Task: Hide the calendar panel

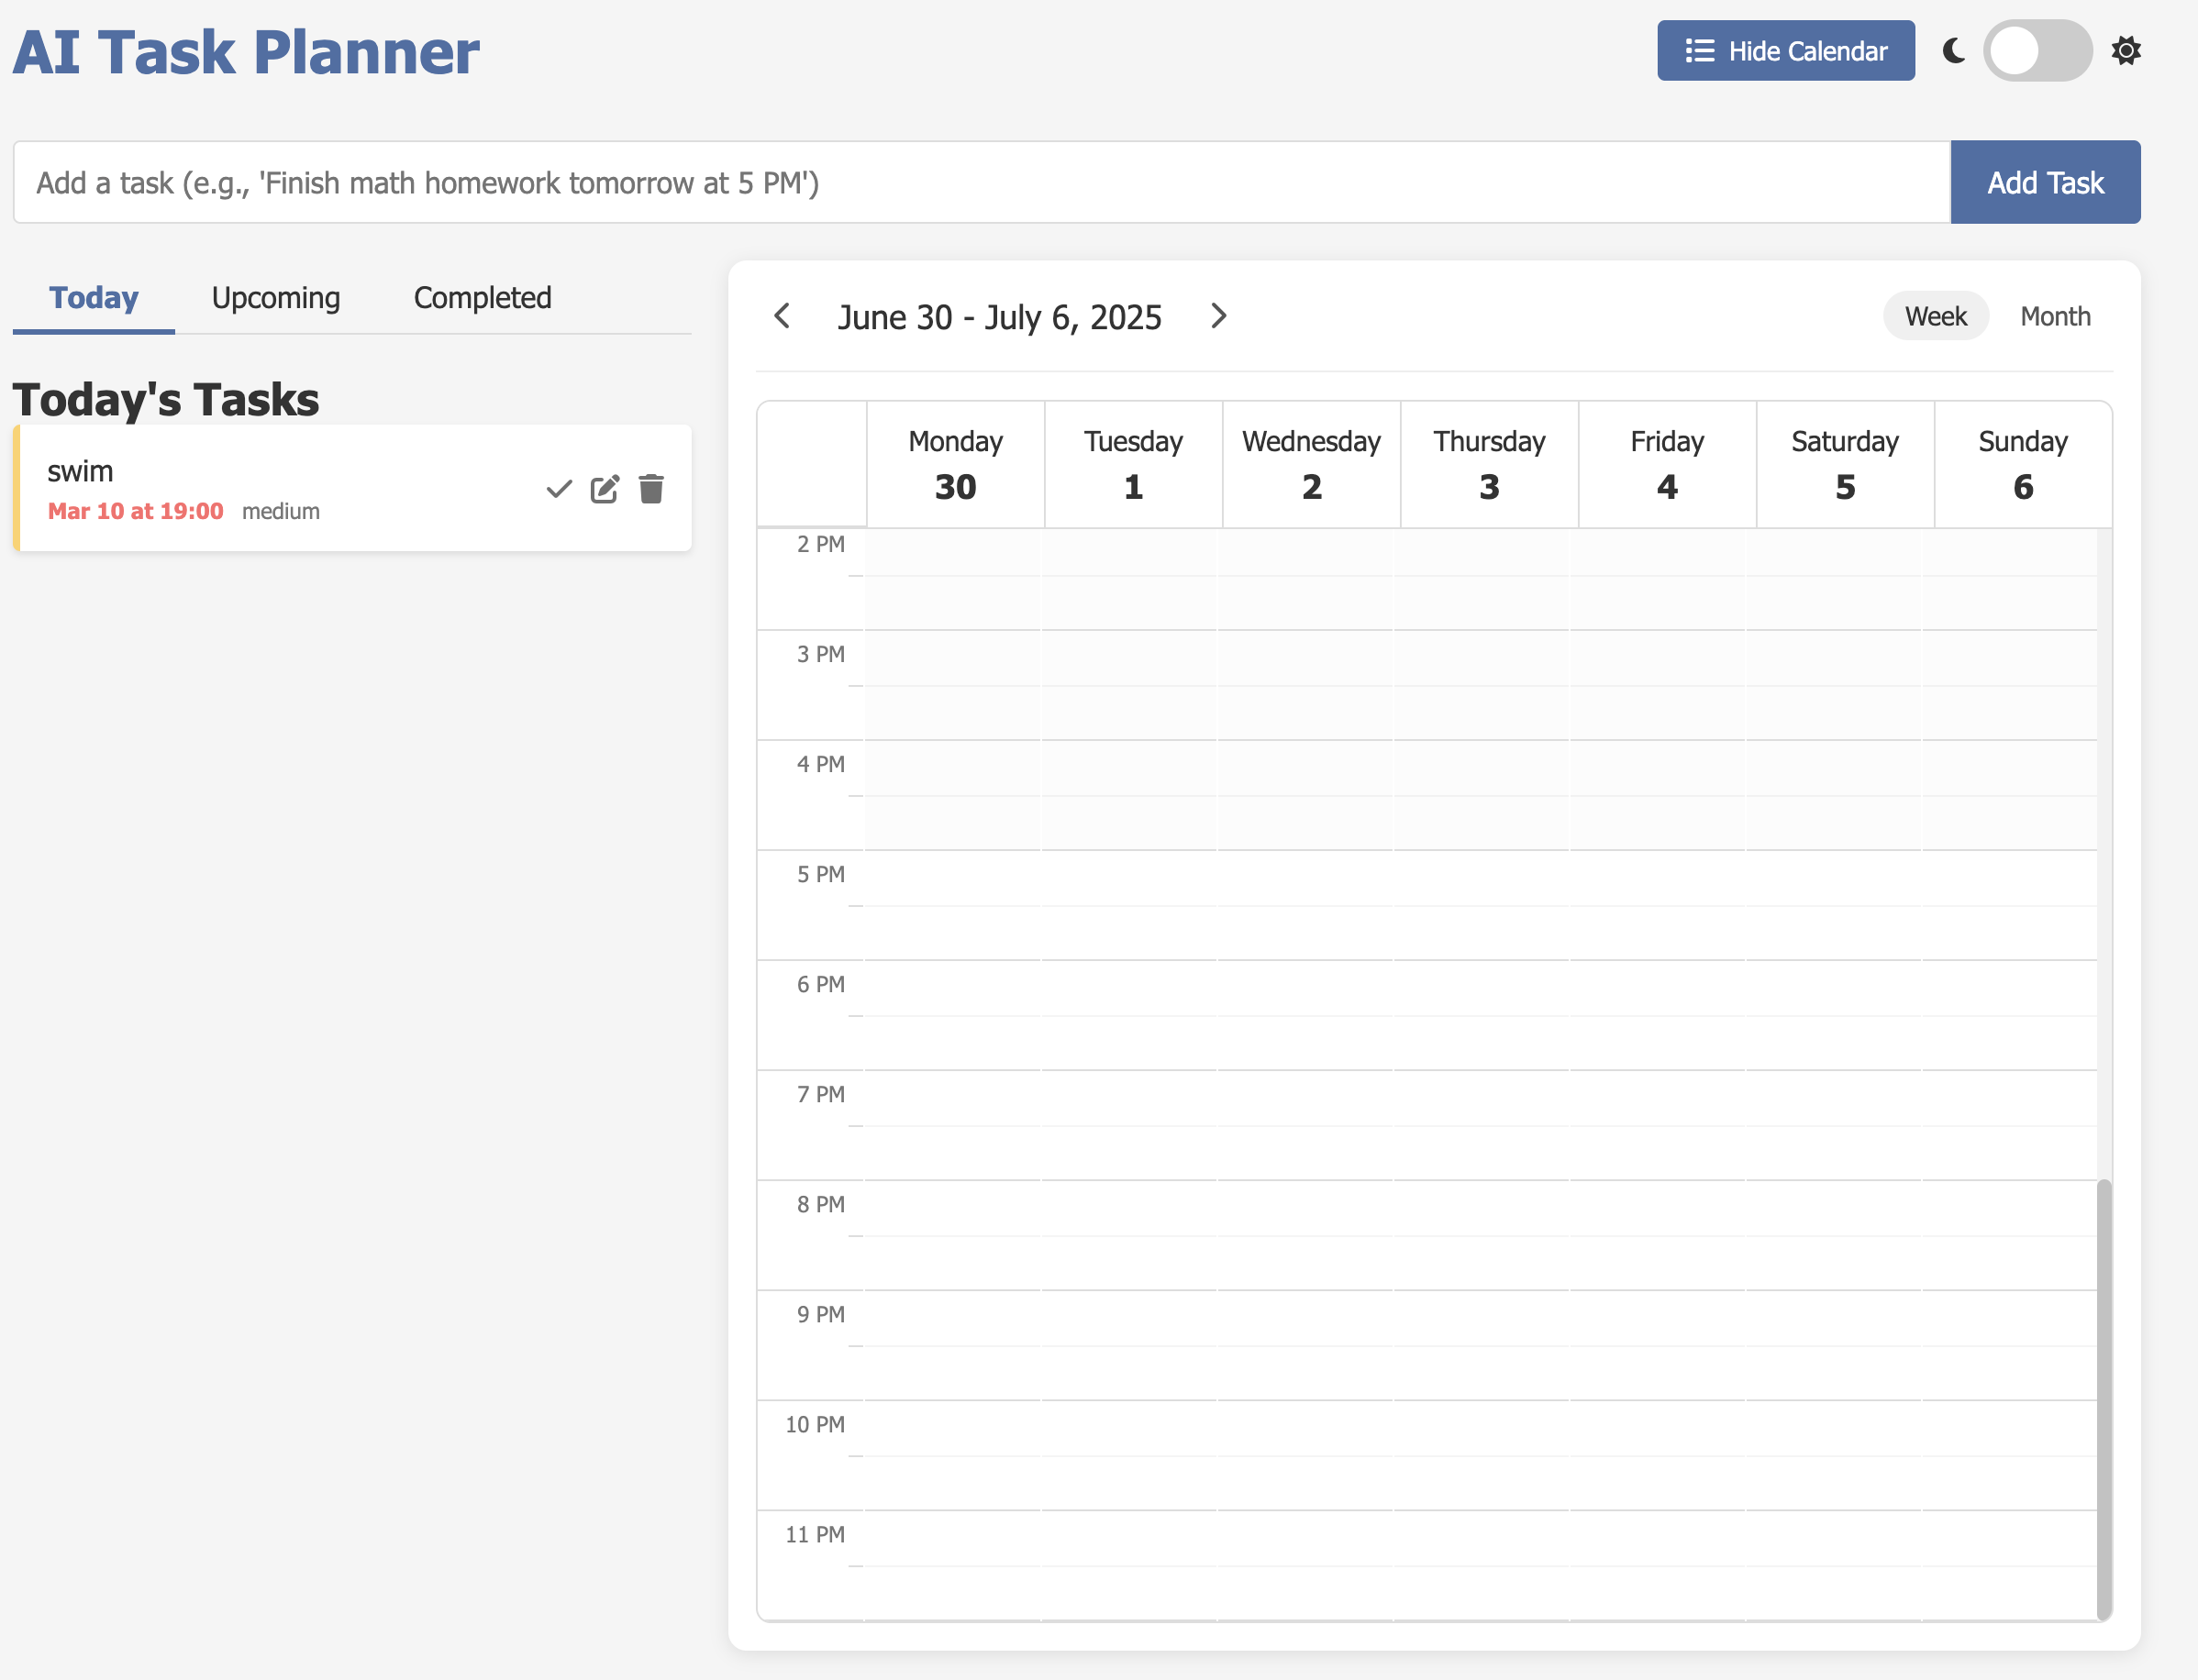Action: [x=1785, y=51]
